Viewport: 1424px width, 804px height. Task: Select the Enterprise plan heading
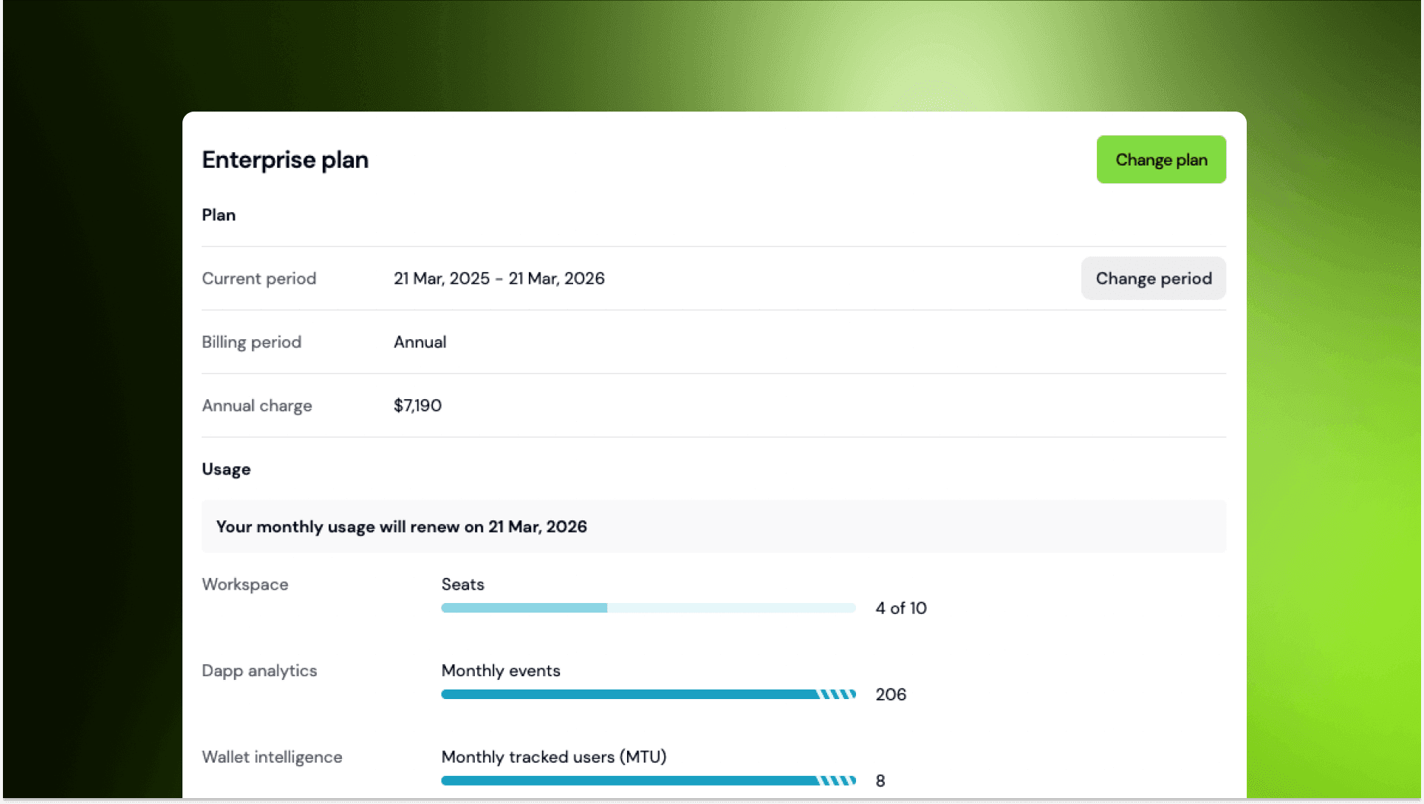pos(285,160)
